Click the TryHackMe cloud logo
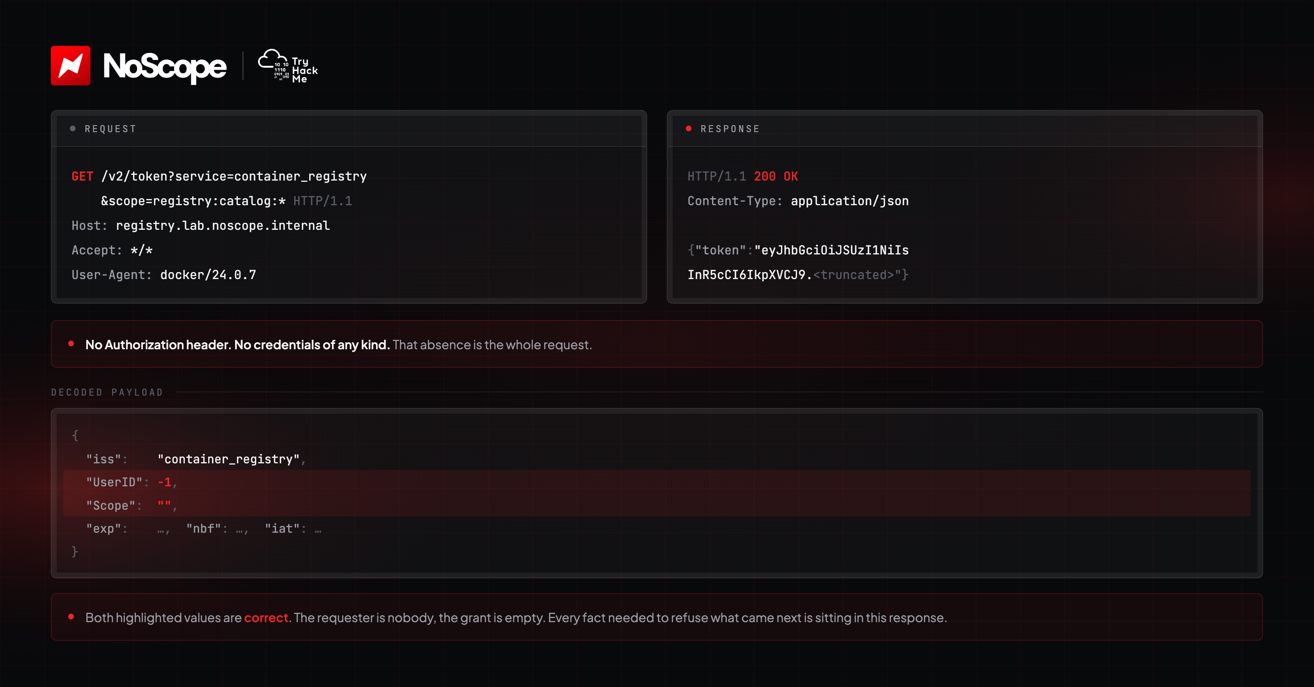Screen dimensions: 1314x687 click(288, 66)
